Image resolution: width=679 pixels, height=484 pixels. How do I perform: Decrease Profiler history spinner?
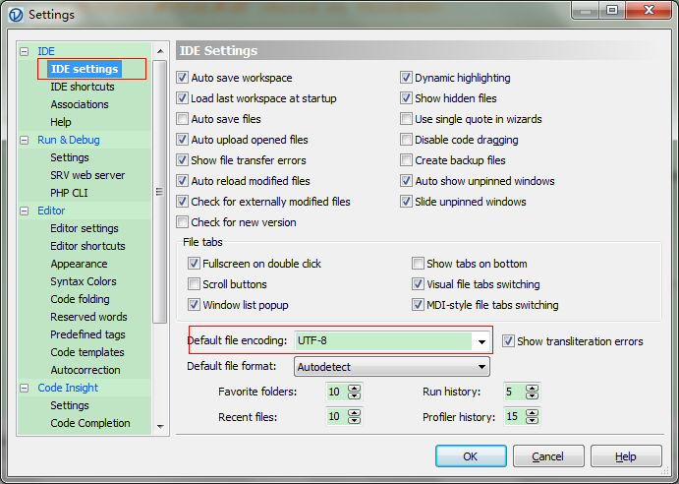(532, 421)
